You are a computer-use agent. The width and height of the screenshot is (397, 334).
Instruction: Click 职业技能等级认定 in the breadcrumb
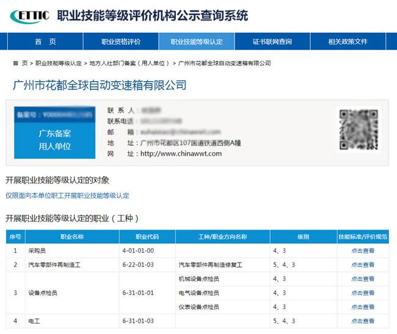59,64
